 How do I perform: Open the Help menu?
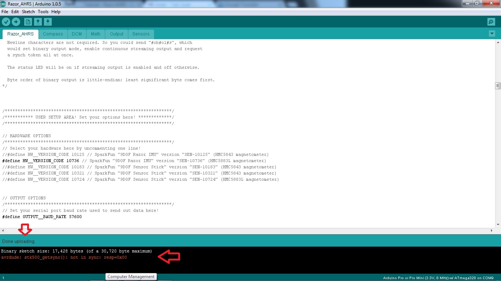pos(56,12)
